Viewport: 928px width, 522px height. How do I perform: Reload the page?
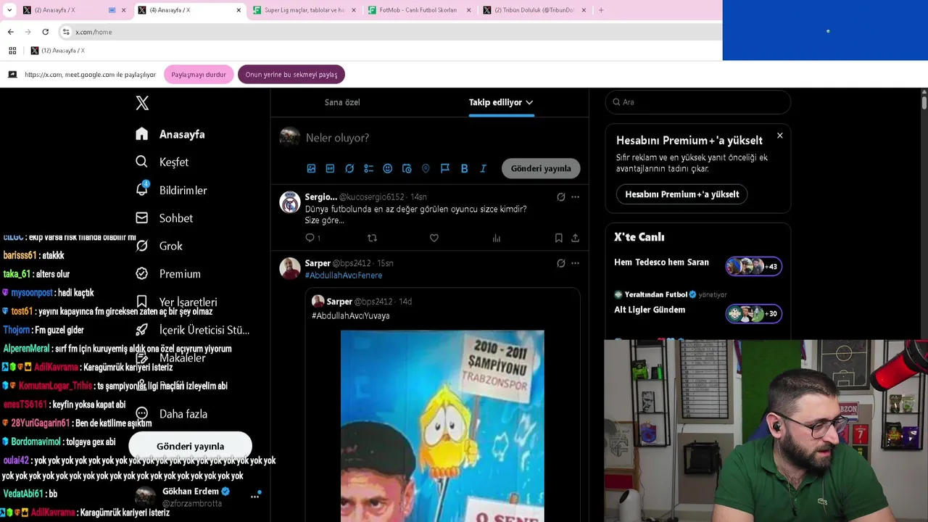45,32
